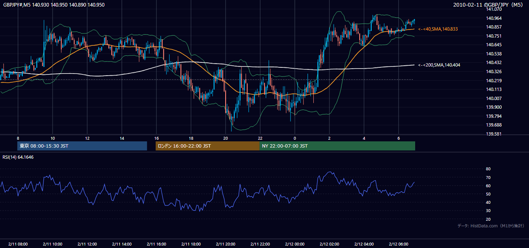This screenshot has height=248, width=529.
Task: Select the 200 SMA 140.404 label
Action: 439,65
